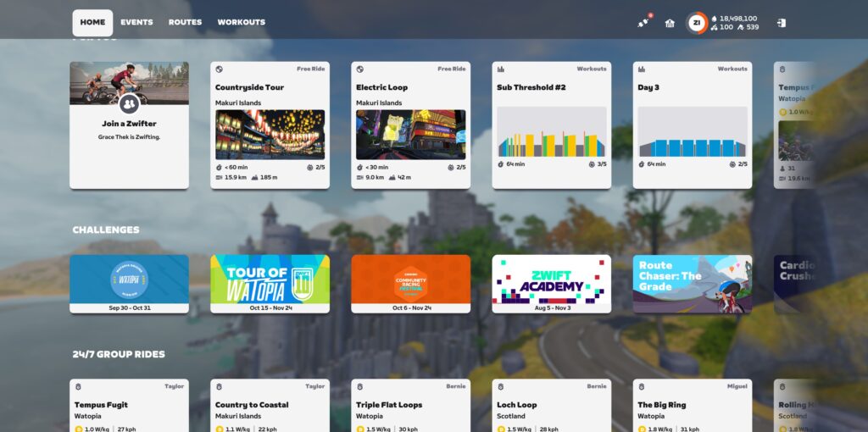
Task: Click the cyclist level icon beside 100
Action: [714, 27]
